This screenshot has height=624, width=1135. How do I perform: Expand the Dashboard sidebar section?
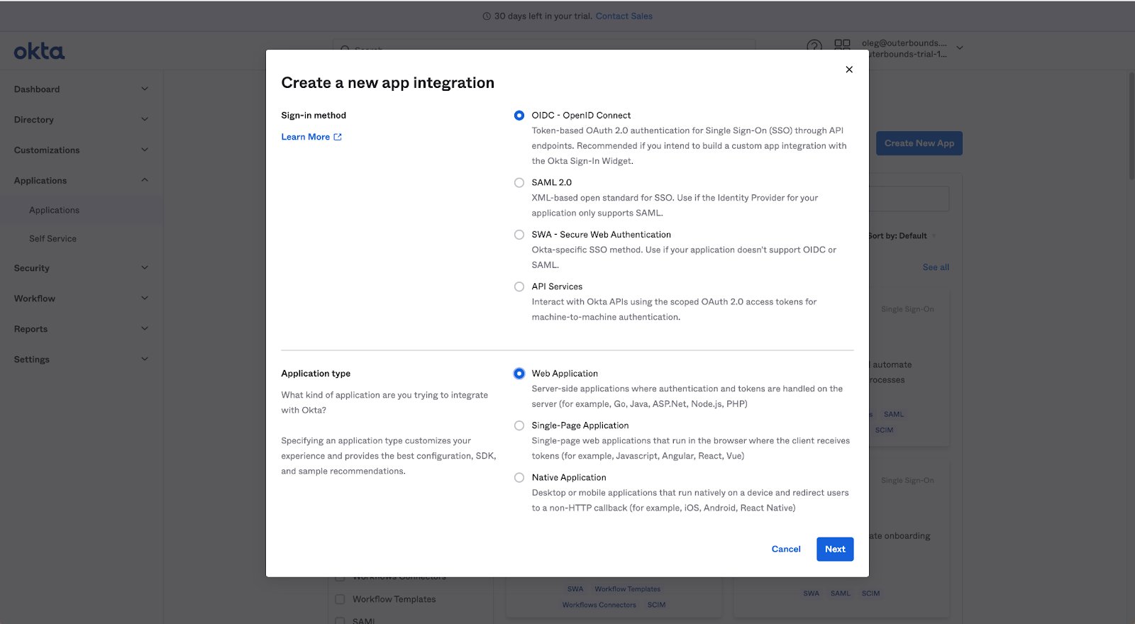(145, 89)
